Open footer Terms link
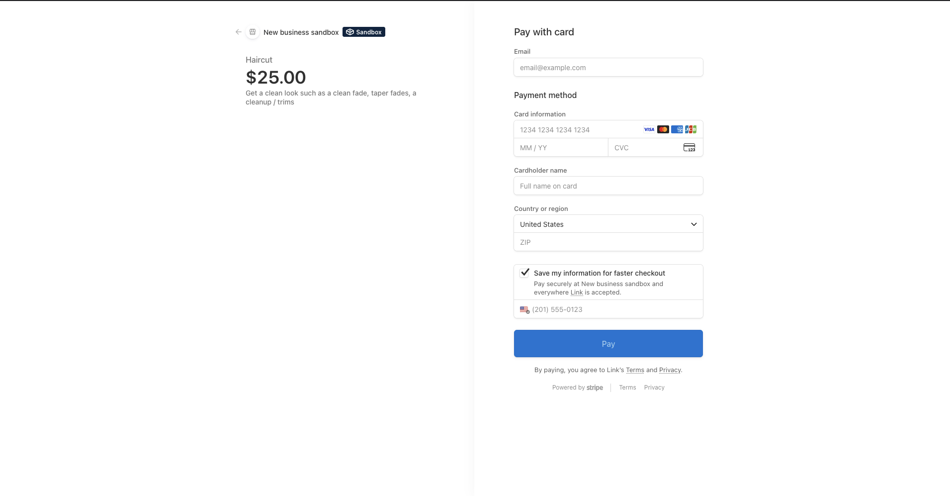This screenshot has width=950, height=496. (x=627, y=388)
